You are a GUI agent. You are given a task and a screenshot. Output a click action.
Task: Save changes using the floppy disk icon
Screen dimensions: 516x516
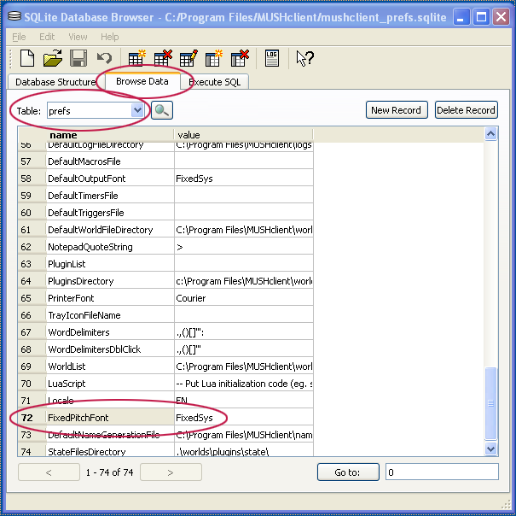pyautogui.click(x=78, y=58)
